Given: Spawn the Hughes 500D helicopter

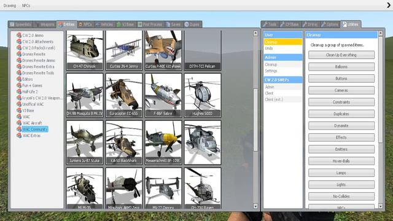Looking at the screenshot, I should [203, 95].
